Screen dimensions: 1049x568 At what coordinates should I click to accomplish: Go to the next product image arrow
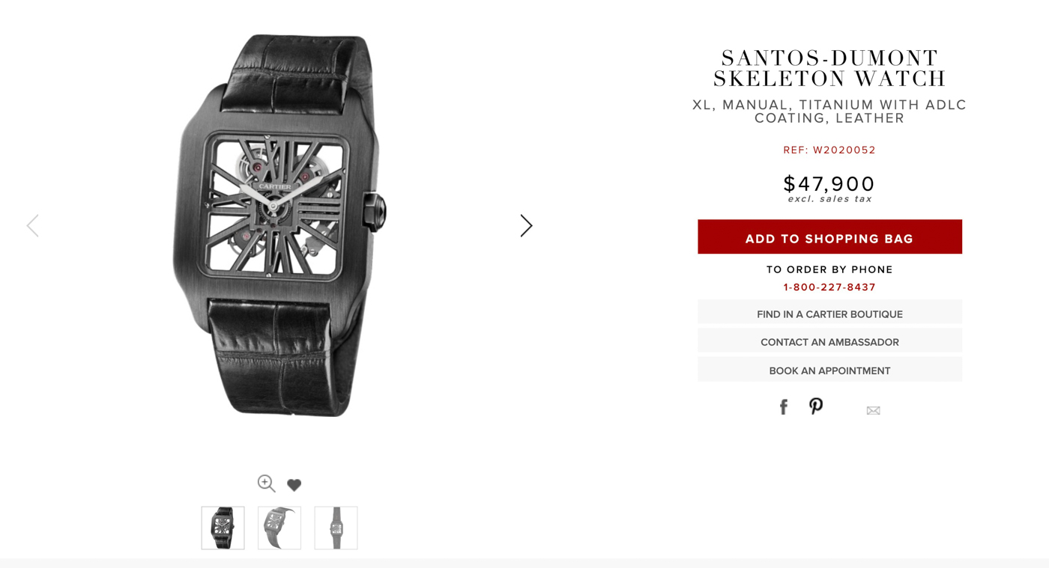tap(526, 225)
